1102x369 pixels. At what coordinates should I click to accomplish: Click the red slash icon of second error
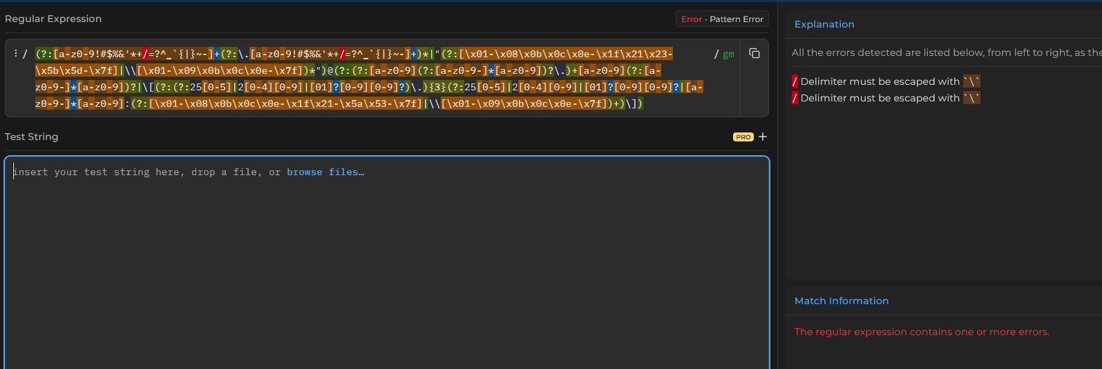(x=795, y=98)
